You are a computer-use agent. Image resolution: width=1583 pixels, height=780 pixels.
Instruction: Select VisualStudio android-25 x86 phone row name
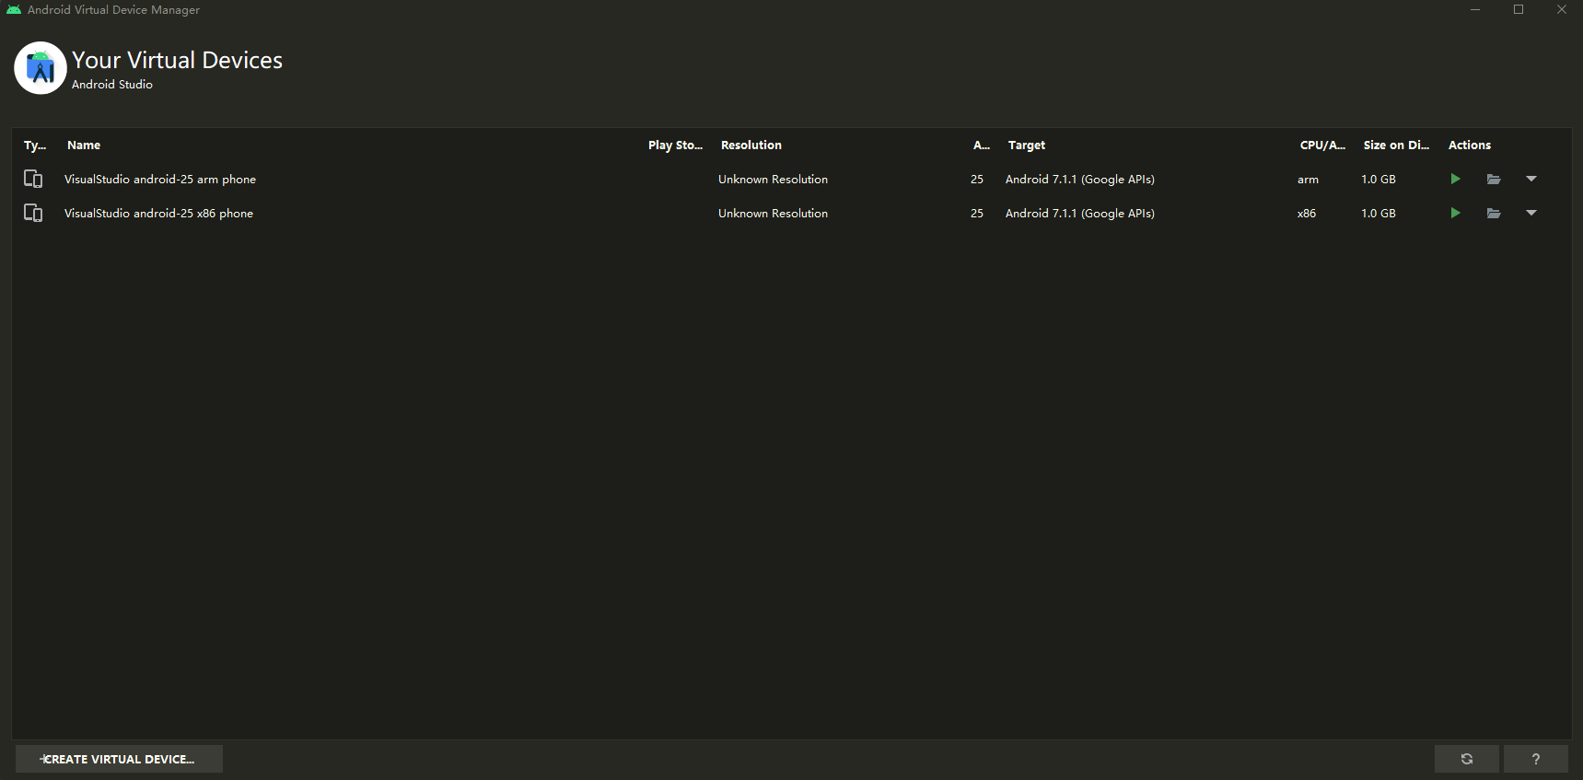tap(158, 213)
